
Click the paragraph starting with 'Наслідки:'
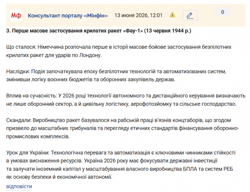pos(116,75)
